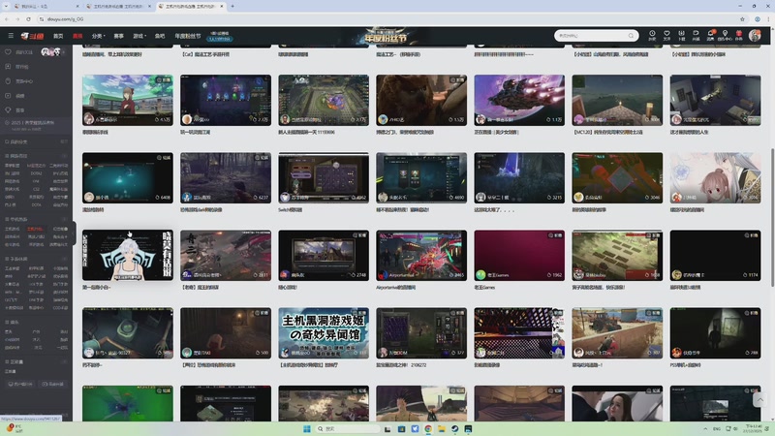Open Steam icon on the taskbar
The width and height of the screenshot is (775, 436).
454,428
